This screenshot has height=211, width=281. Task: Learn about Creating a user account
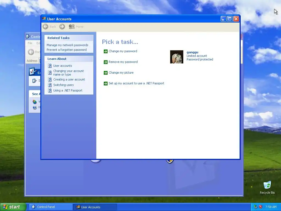tap(69, 79)
